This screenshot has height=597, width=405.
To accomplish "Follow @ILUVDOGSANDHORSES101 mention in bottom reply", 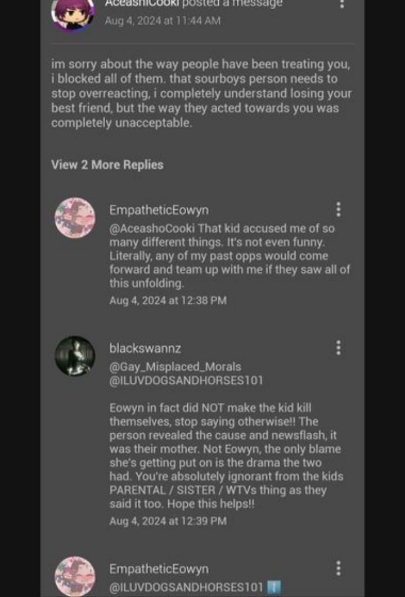I will pos(186,587).
